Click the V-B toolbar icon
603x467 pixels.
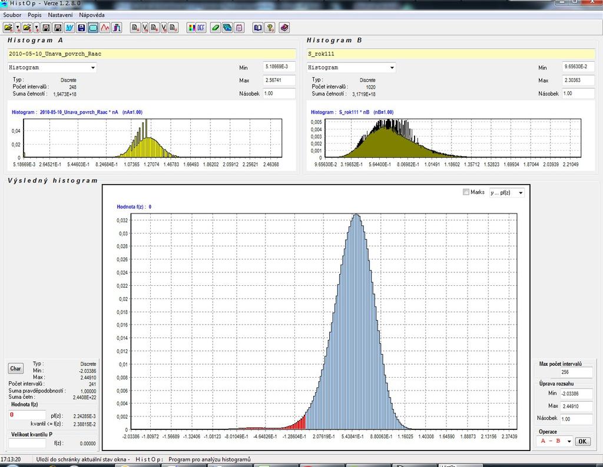[x=164, y=28]
